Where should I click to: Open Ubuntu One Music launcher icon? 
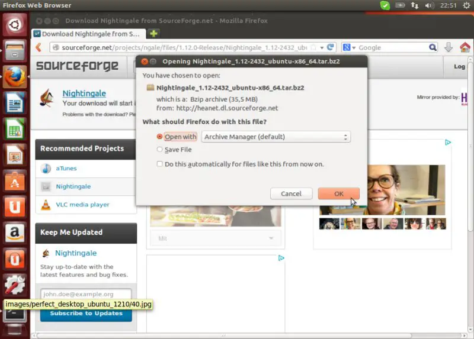pos(14,259)
